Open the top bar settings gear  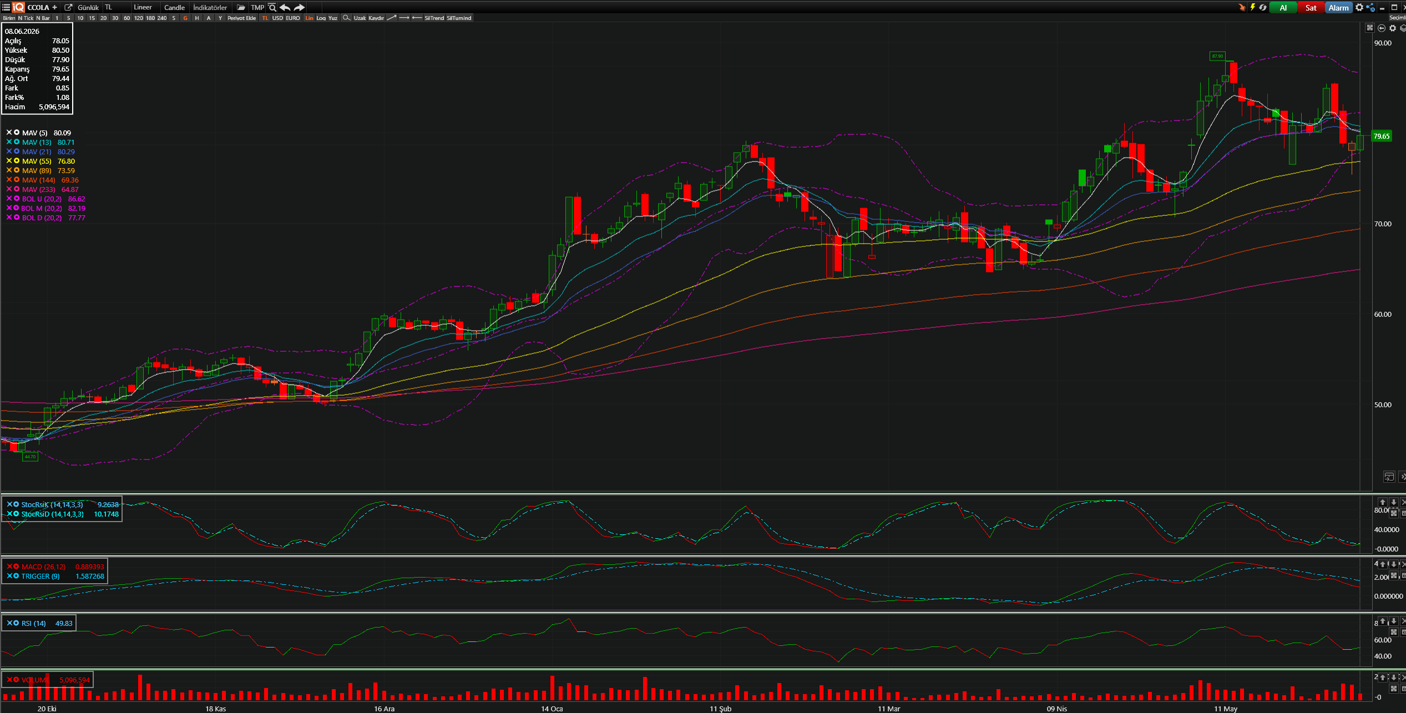point(1359,7)
